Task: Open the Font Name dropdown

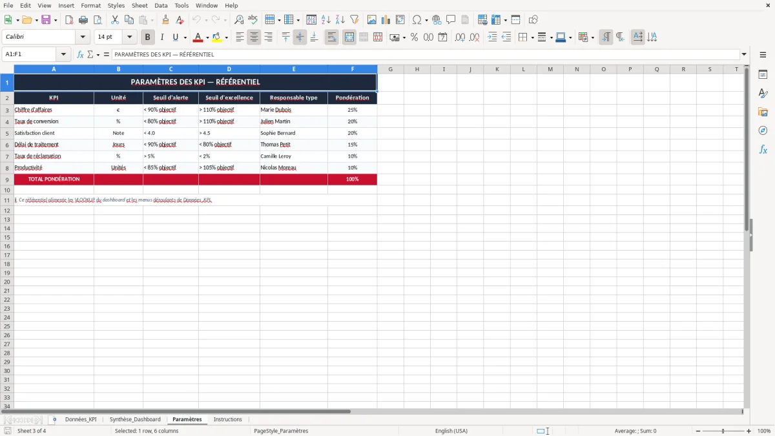Action: (83, 37)
